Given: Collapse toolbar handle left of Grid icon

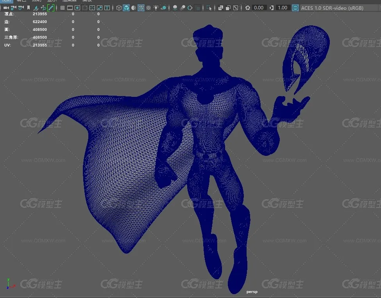Looking at the screenshot, I should pos(57,8).
